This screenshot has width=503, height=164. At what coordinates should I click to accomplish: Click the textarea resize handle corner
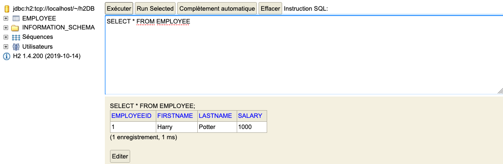(x=500, y=91)
